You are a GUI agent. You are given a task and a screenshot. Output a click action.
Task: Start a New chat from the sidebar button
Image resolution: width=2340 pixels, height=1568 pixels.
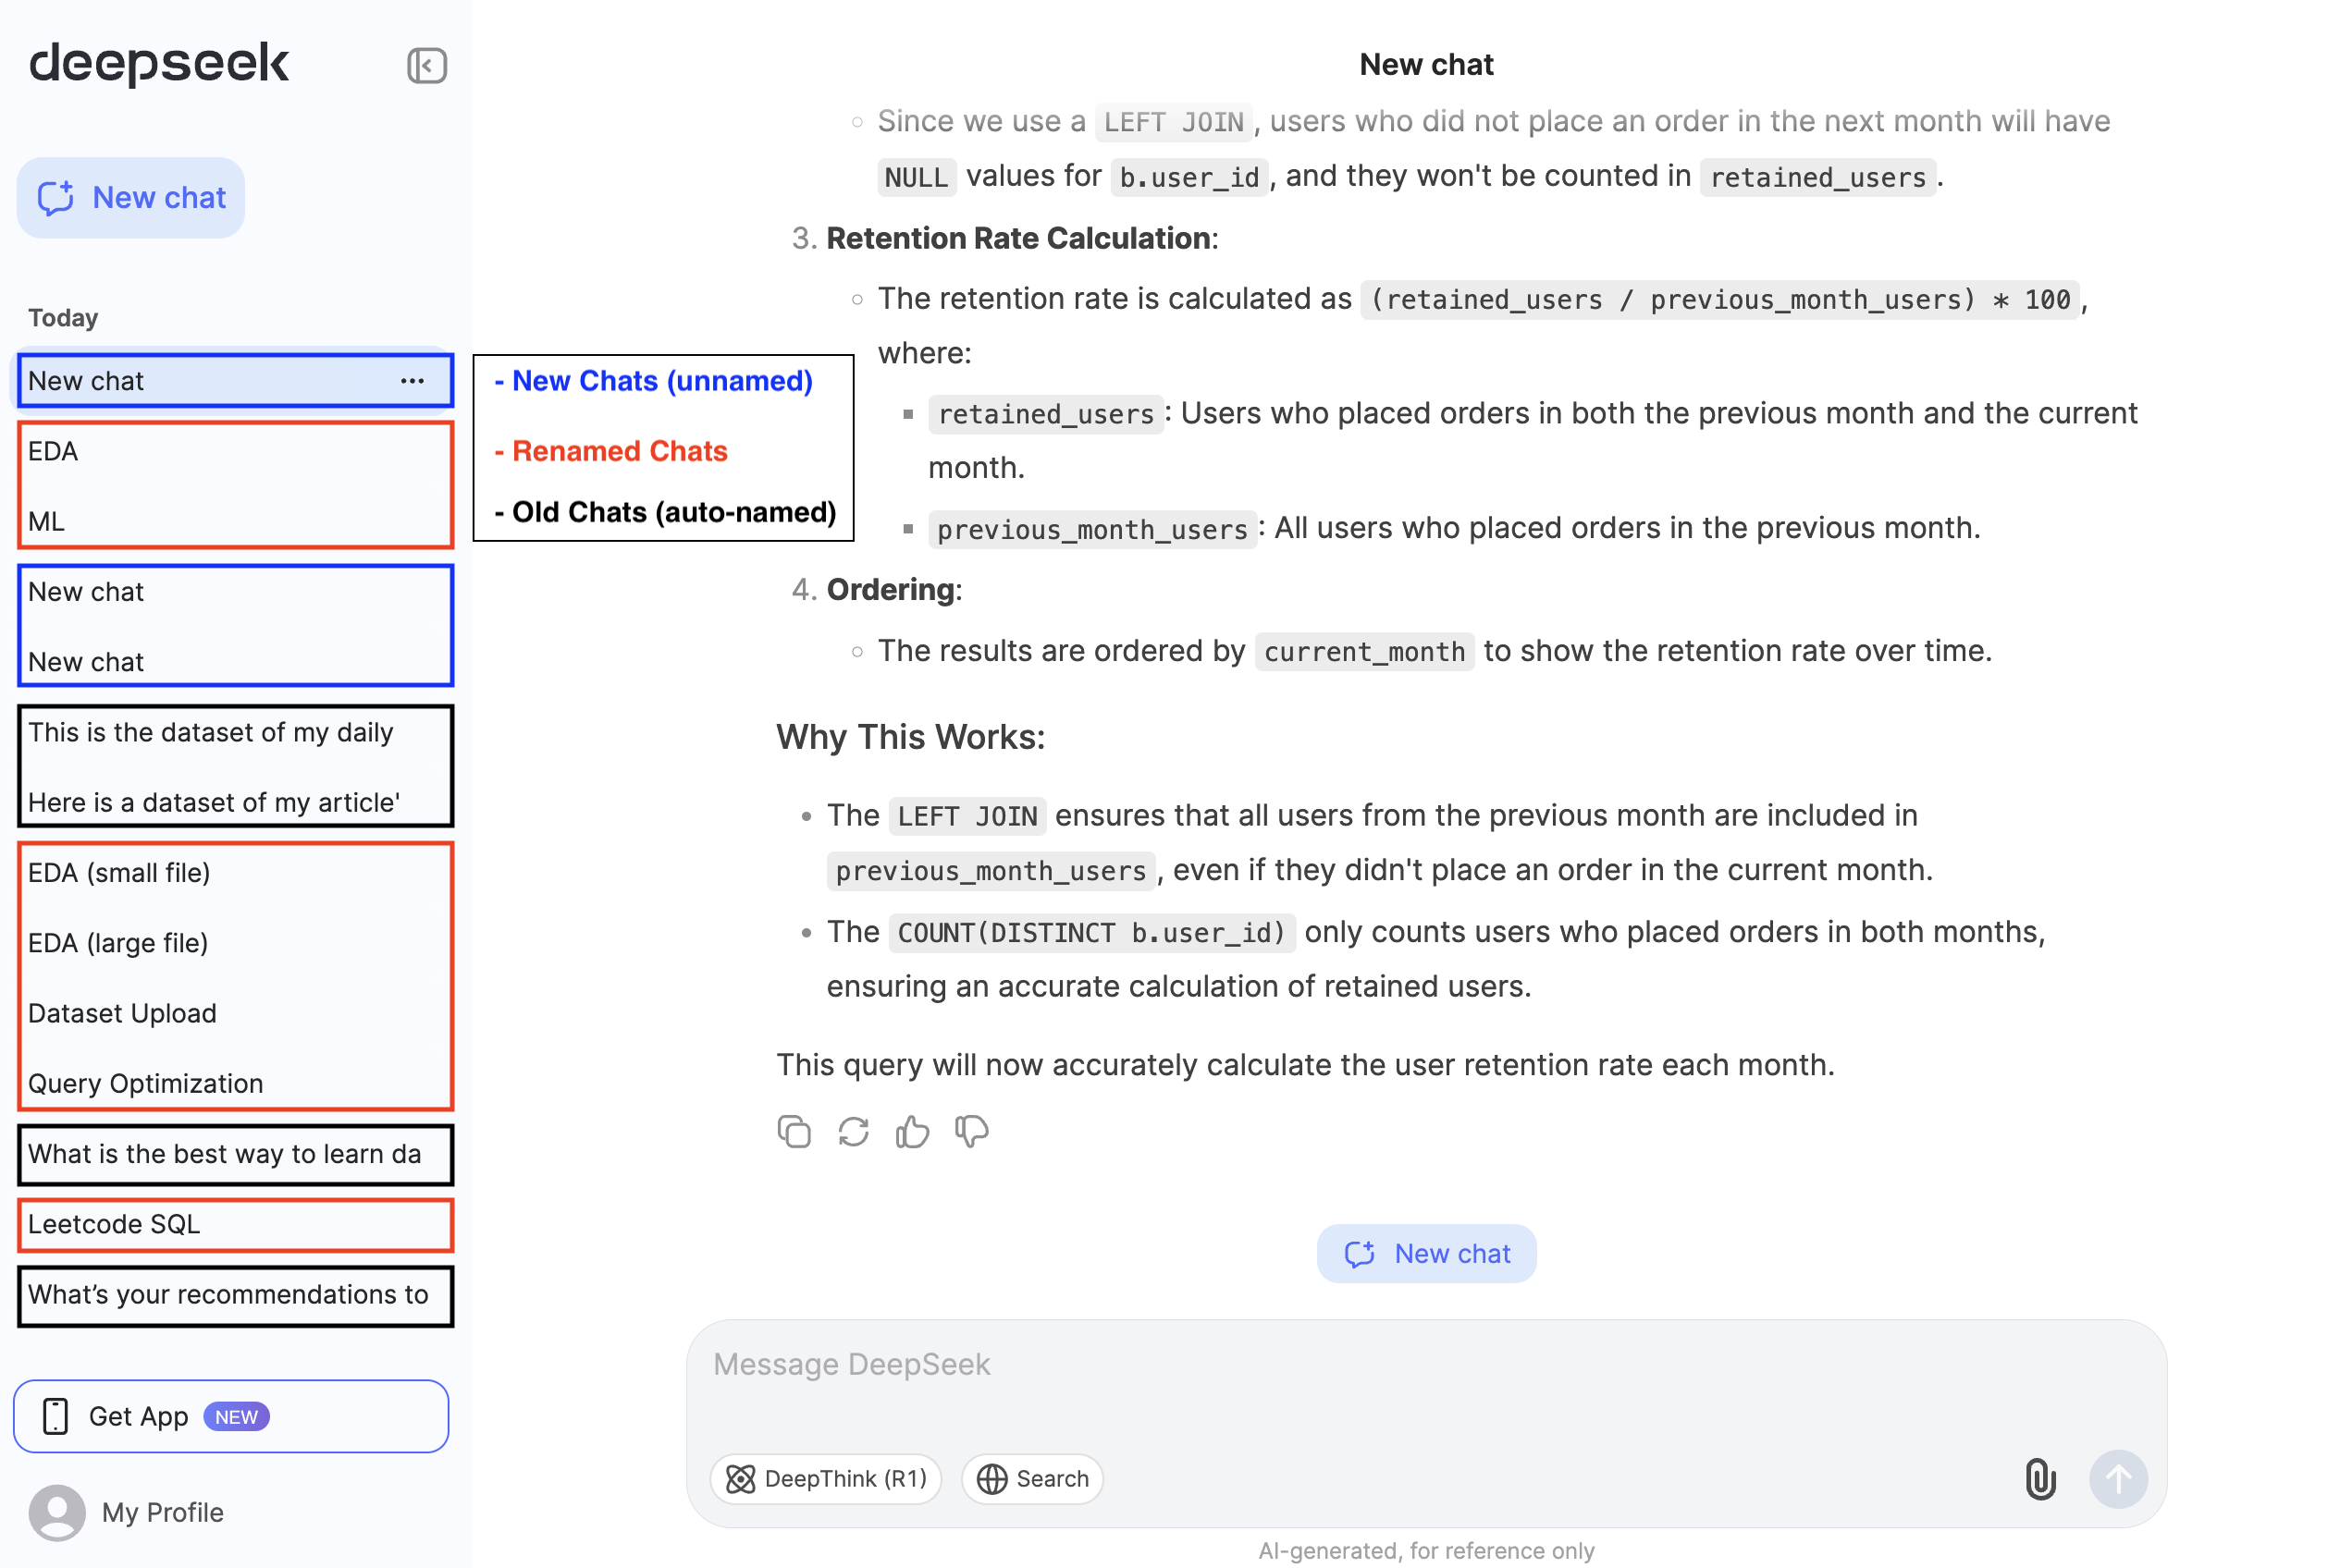131,197
